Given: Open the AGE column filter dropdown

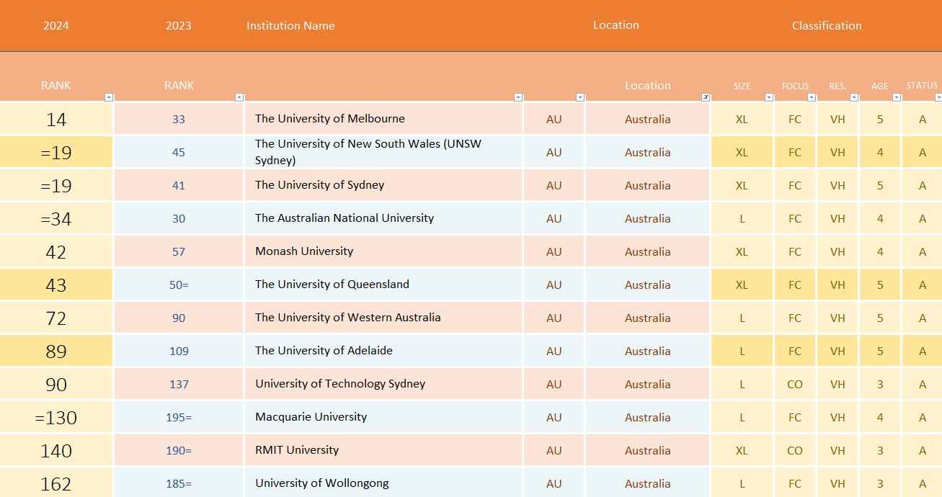Looking at the screenshot, I should pos(897,97).
